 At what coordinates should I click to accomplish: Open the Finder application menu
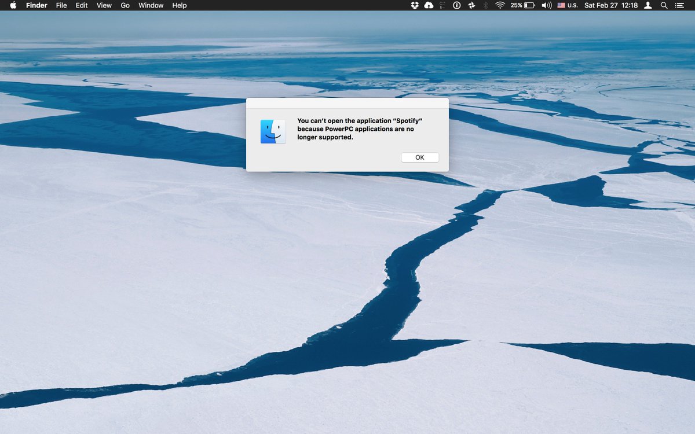coord(36,5)
